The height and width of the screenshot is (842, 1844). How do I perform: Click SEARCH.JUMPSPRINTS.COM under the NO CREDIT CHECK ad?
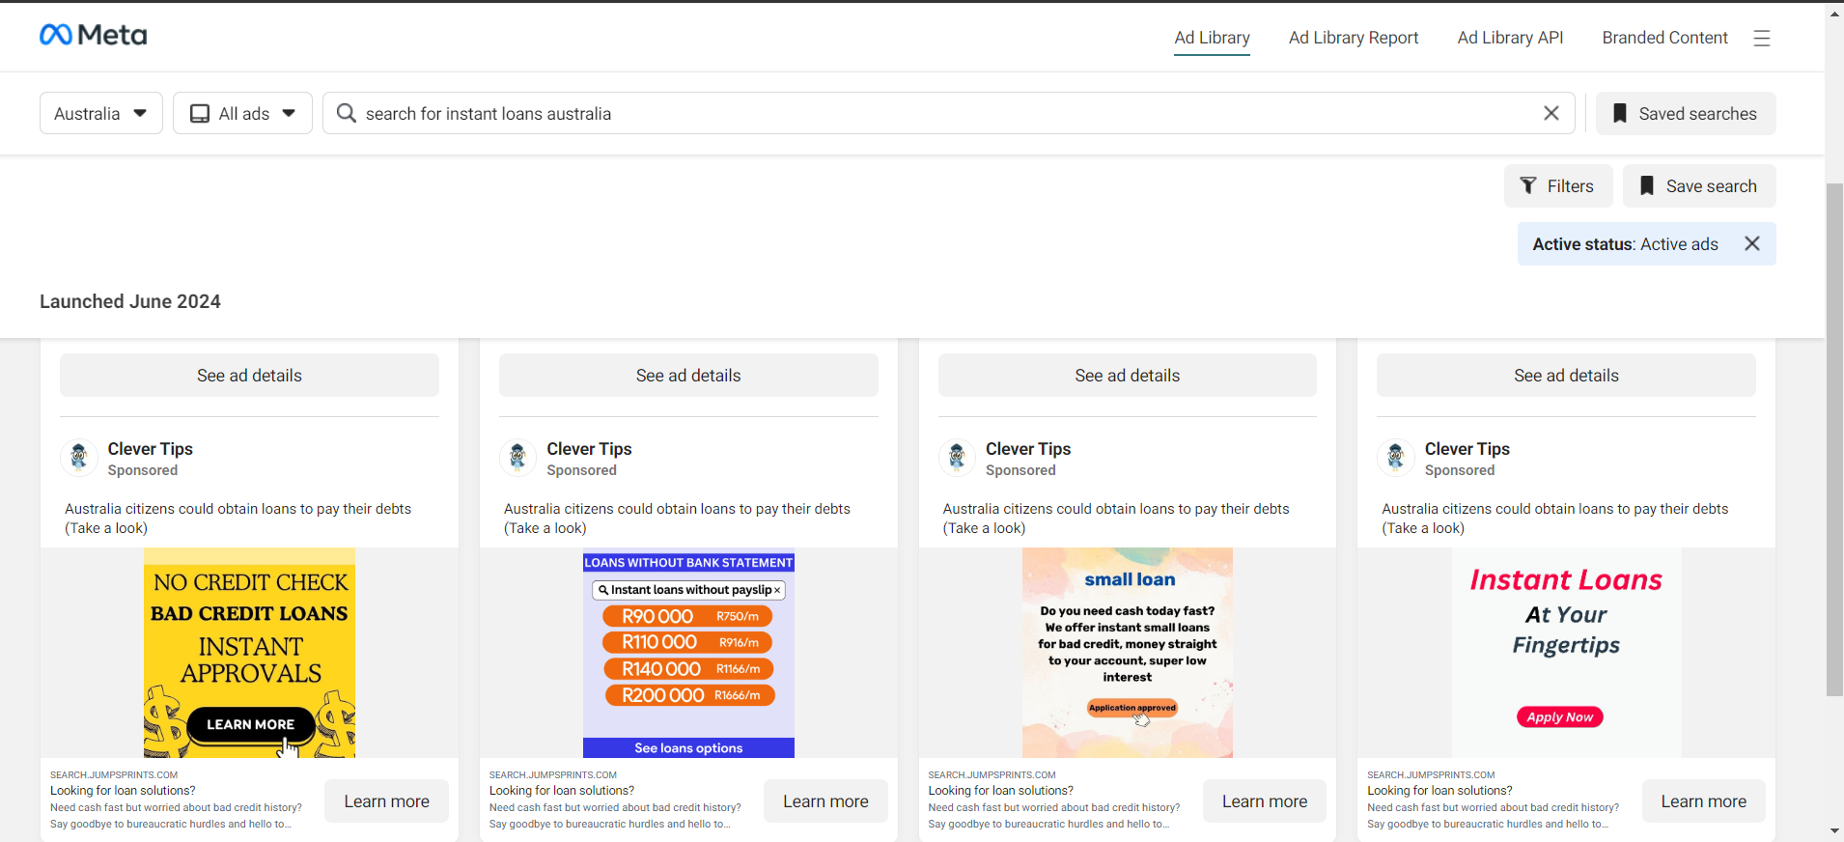[114, 774]
